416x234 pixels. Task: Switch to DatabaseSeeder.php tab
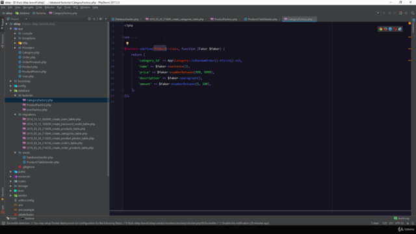(127, 19)
